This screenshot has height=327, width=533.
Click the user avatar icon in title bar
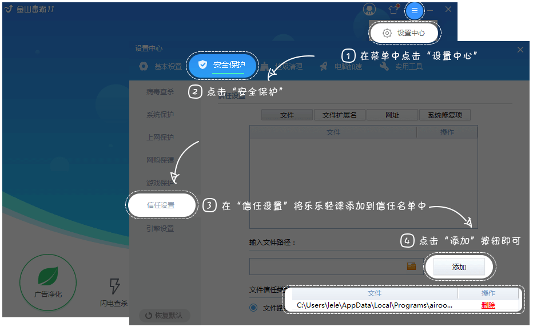click(x=369, y=10)
